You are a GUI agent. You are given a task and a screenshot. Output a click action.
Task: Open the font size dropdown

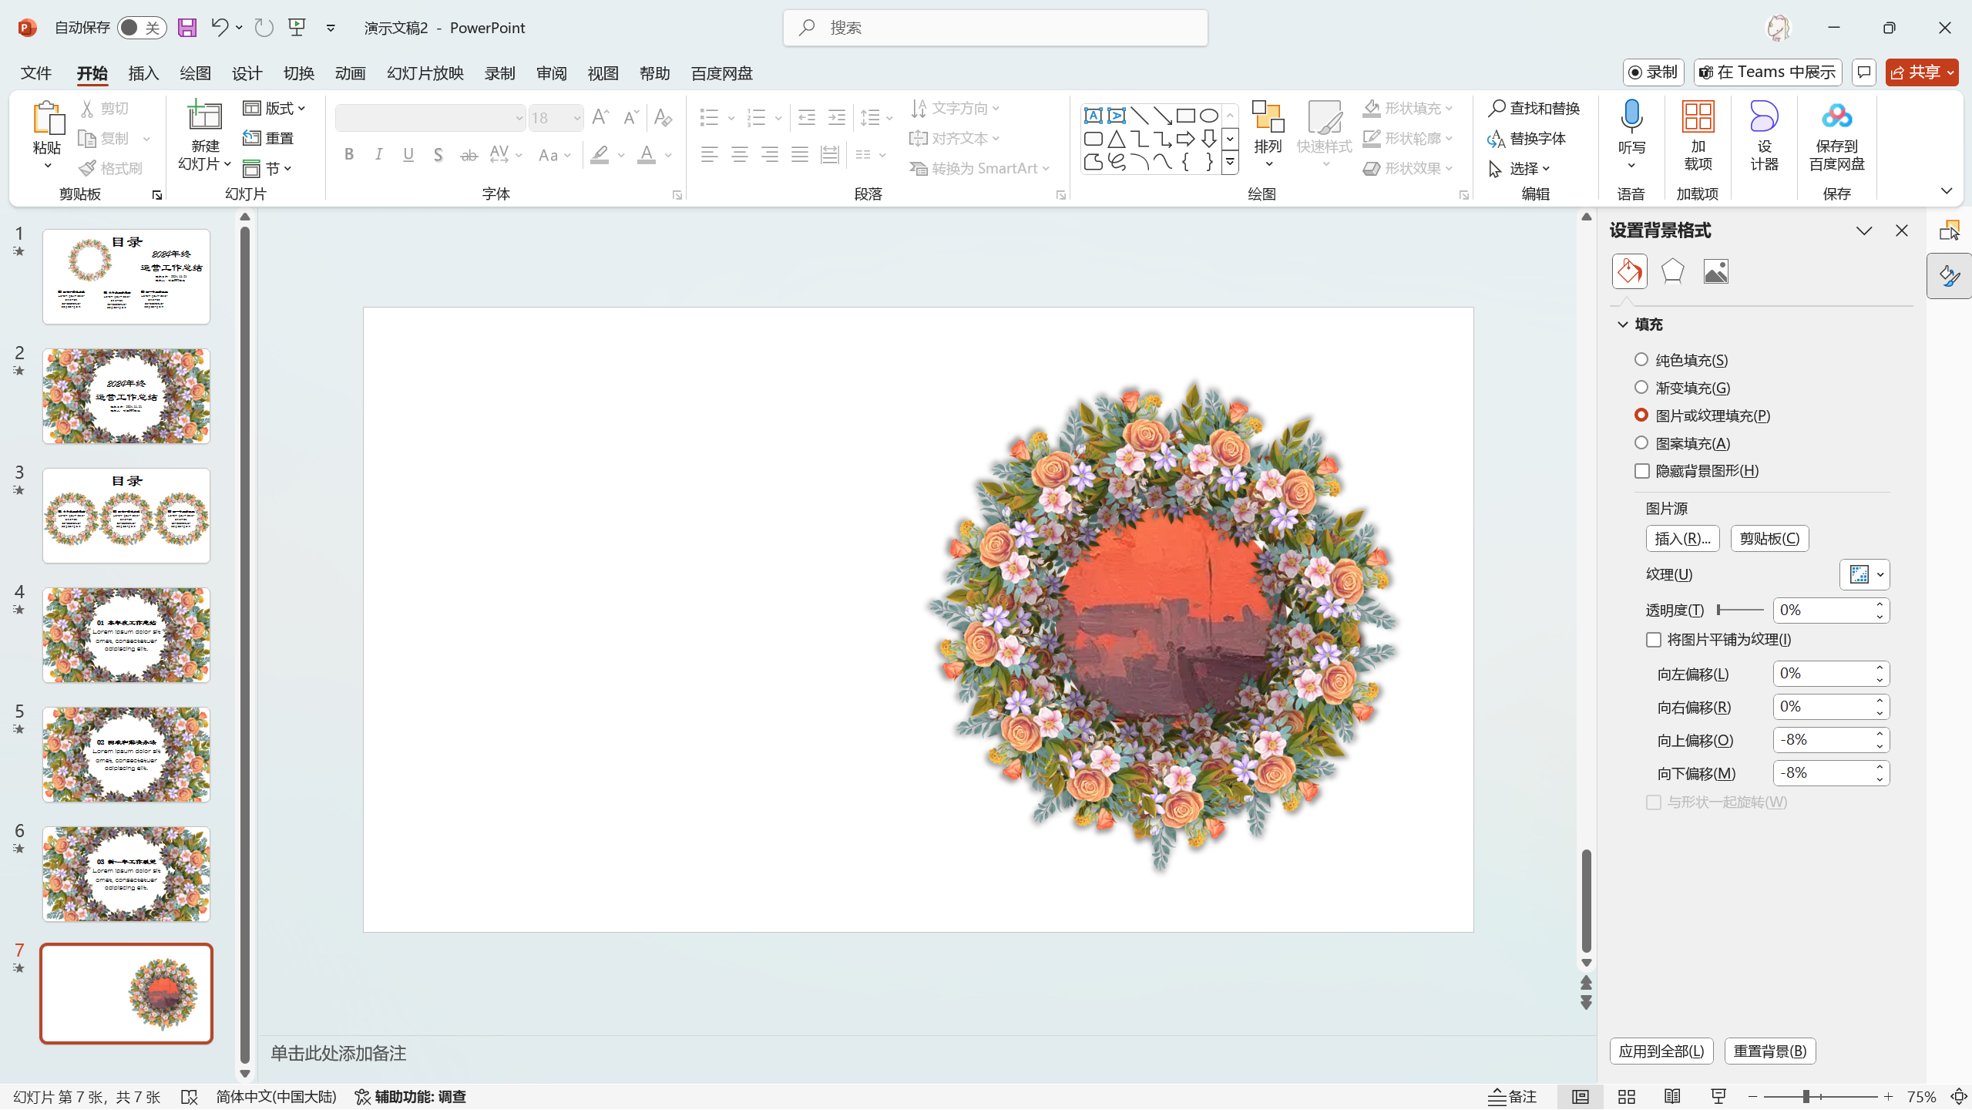point(576,118)
